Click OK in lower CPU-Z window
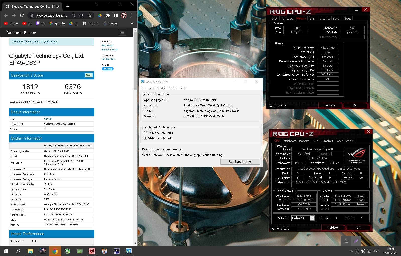 [x=358, y=228]
